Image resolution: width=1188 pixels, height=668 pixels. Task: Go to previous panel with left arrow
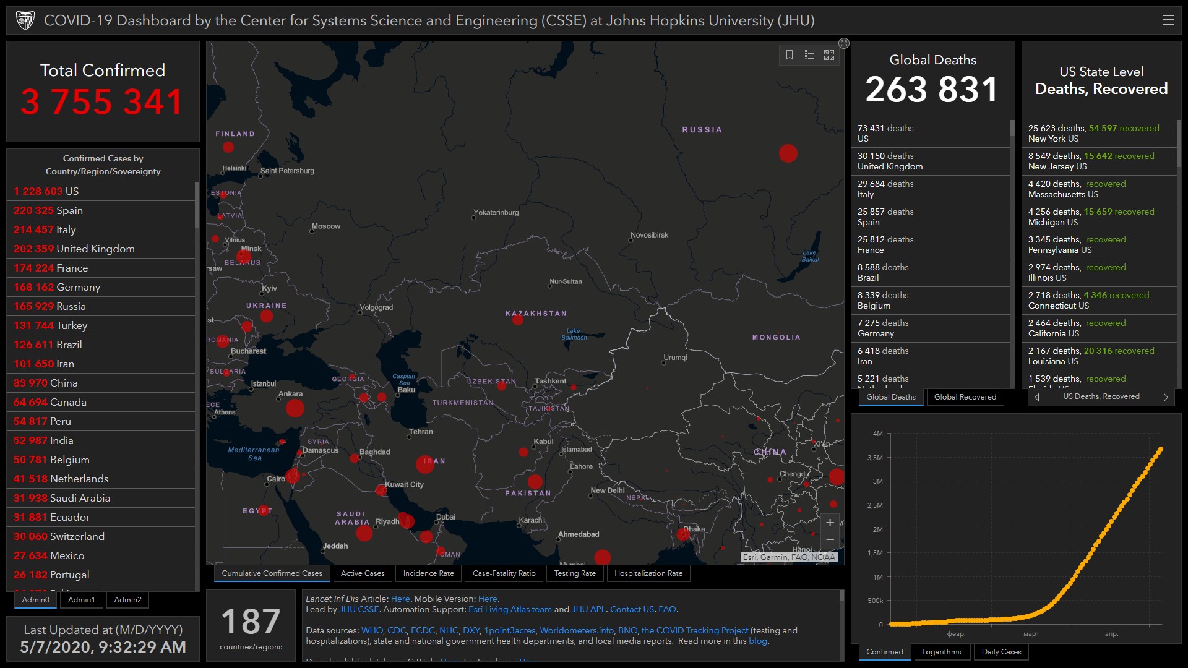(1037, 397)
